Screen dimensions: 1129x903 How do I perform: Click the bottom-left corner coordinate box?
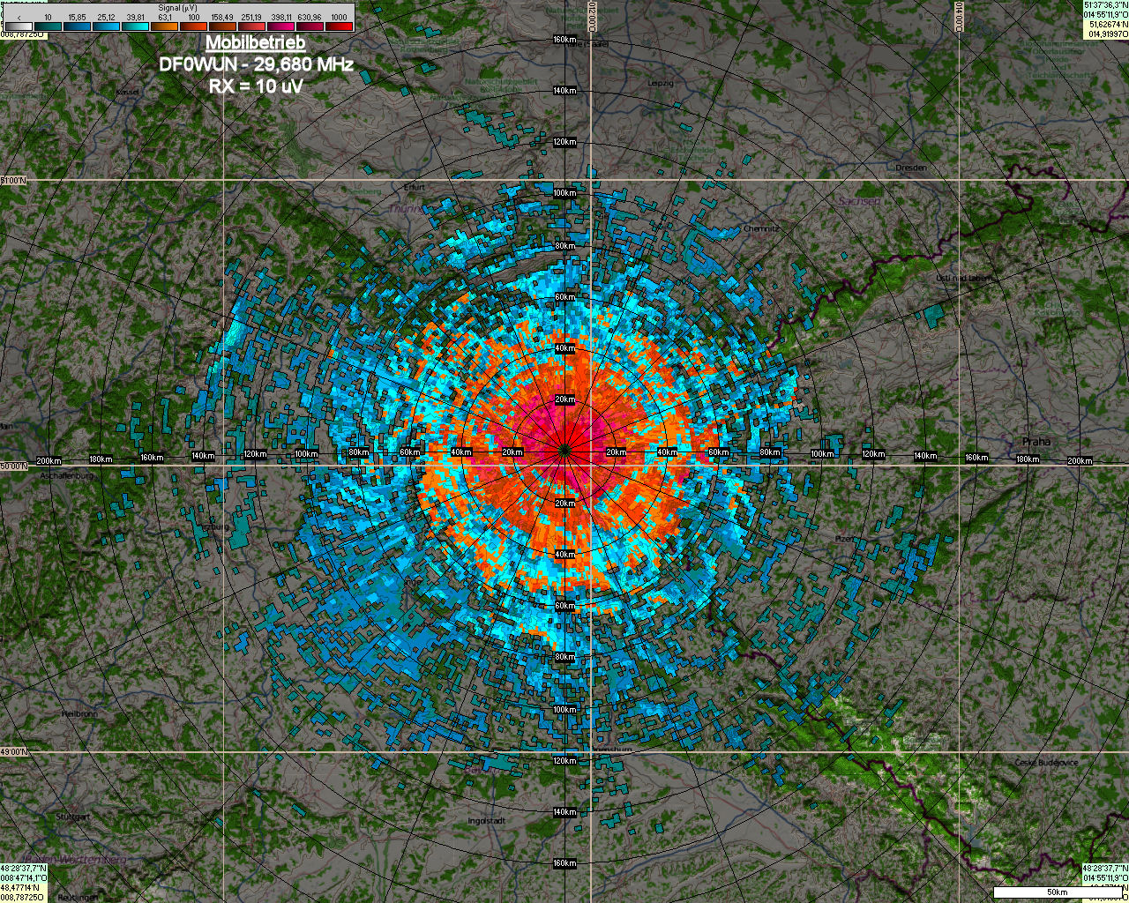pyautogui.click(x=23, y=883)
